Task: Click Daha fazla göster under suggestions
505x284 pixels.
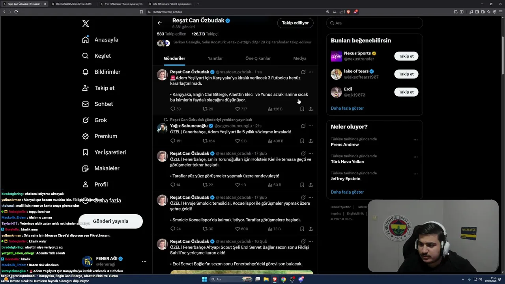Action: click(x=347, y=108)
